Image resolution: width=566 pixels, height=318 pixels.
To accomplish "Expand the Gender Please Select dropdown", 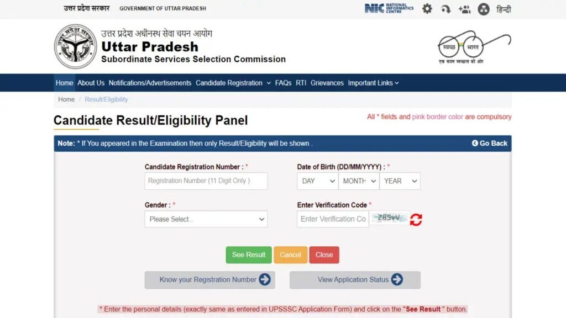I will pyautogui.click(x=206, y=219).
